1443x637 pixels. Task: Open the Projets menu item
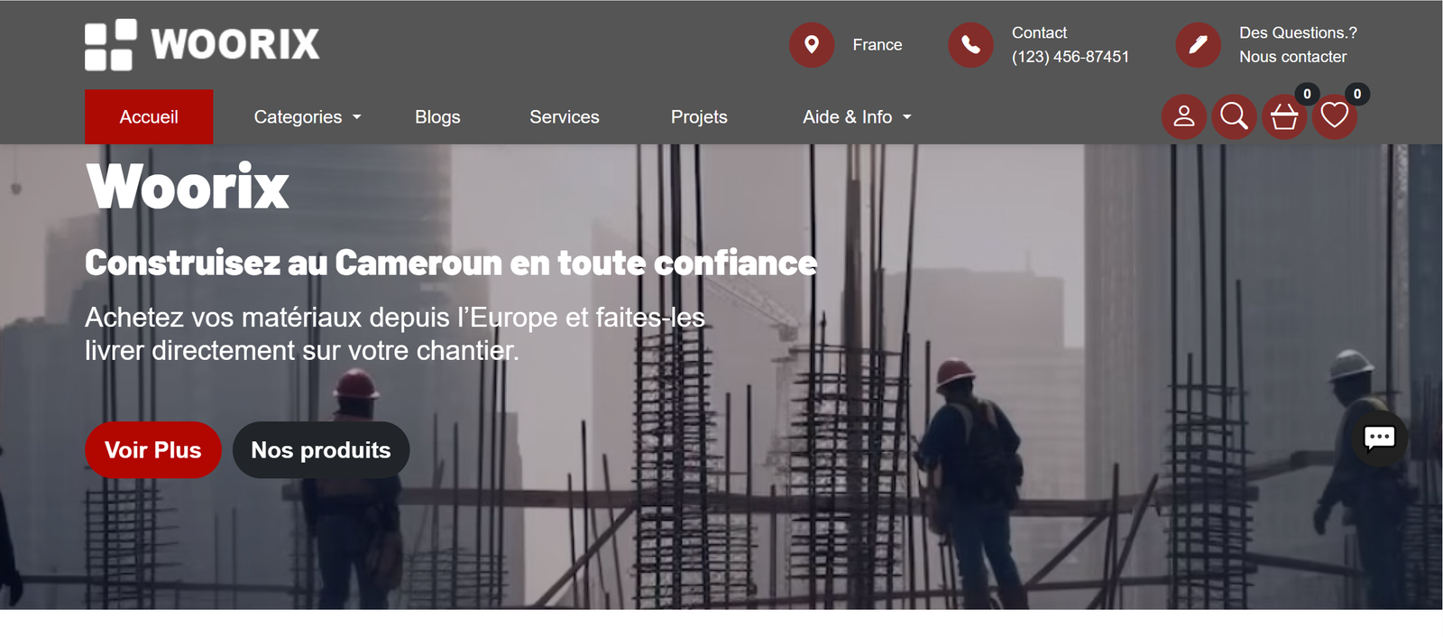tap(699, 117)
